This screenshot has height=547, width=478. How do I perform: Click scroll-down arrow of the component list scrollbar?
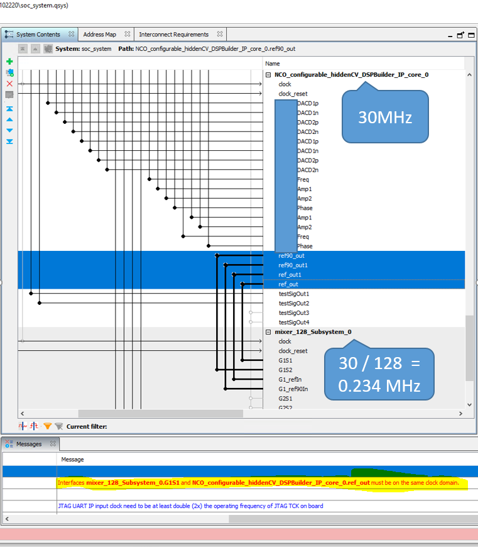click(470, 406)
